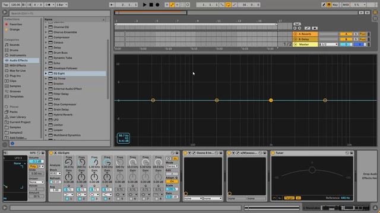Disable EQ Eight band 1 checkbox
The width and height of the screenshot is (380, 213).
pos(67,199)
